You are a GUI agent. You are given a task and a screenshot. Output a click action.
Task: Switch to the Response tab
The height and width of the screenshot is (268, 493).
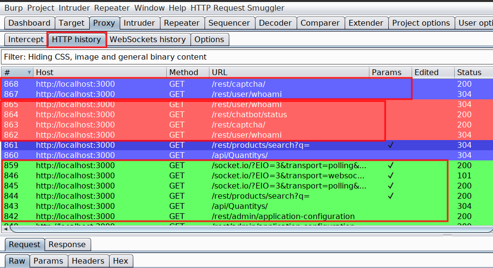point(67,244)
